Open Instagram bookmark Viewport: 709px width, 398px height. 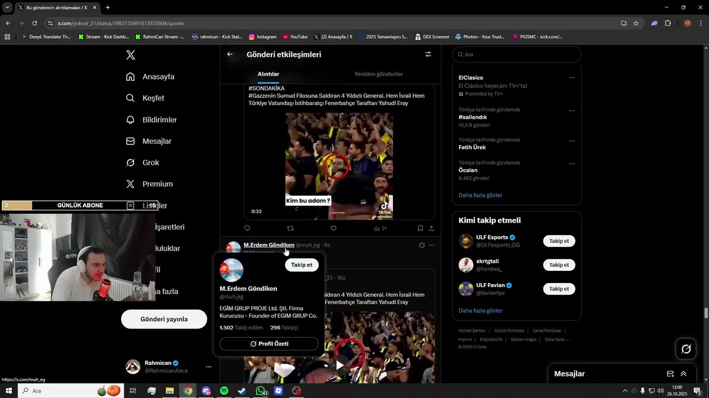(x=263, y=36)
